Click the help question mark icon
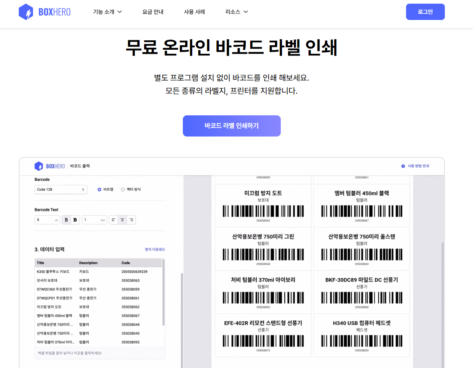The height and width of the screenshot is (368, 473). pyautogui.click(x=403, y=166)
